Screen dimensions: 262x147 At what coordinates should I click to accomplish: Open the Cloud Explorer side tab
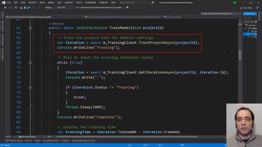(x=2, y=40)
